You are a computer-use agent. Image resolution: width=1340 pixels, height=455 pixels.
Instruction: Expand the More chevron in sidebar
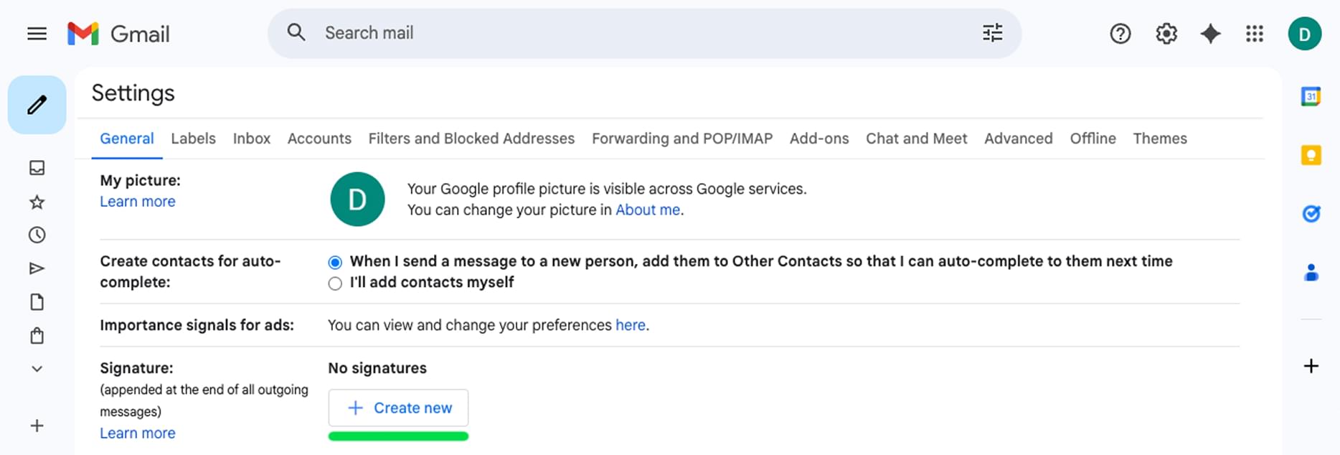pyautogui.click(x=37, y=369)
